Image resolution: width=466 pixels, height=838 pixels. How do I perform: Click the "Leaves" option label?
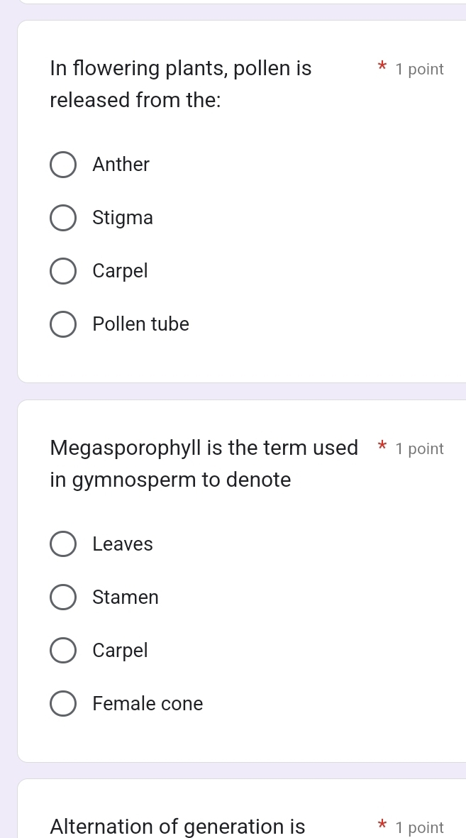tap(123, 544)
